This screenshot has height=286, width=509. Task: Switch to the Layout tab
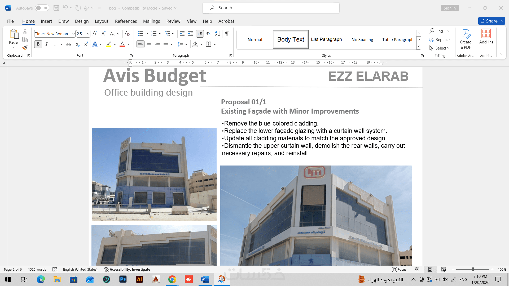coord(101,21)
